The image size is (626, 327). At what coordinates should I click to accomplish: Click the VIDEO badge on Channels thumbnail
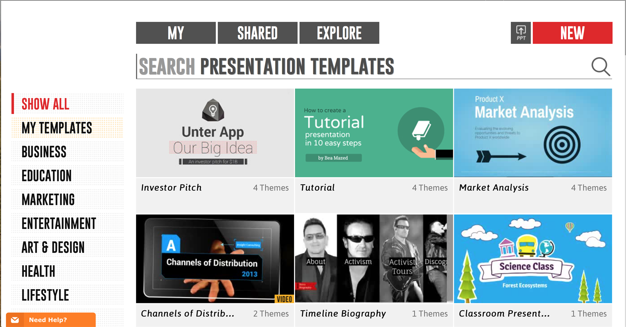click(284, 299)
